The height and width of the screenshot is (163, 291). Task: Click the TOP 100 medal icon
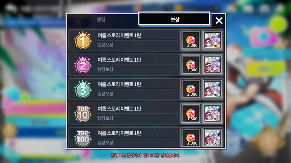coord(83,138)
